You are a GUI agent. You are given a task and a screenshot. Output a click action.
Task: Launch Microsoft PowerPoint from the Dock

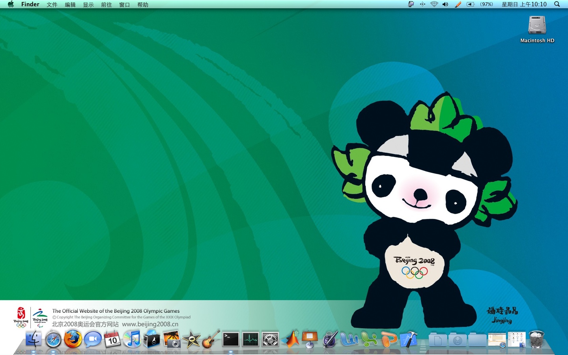[x=389, y=339]
